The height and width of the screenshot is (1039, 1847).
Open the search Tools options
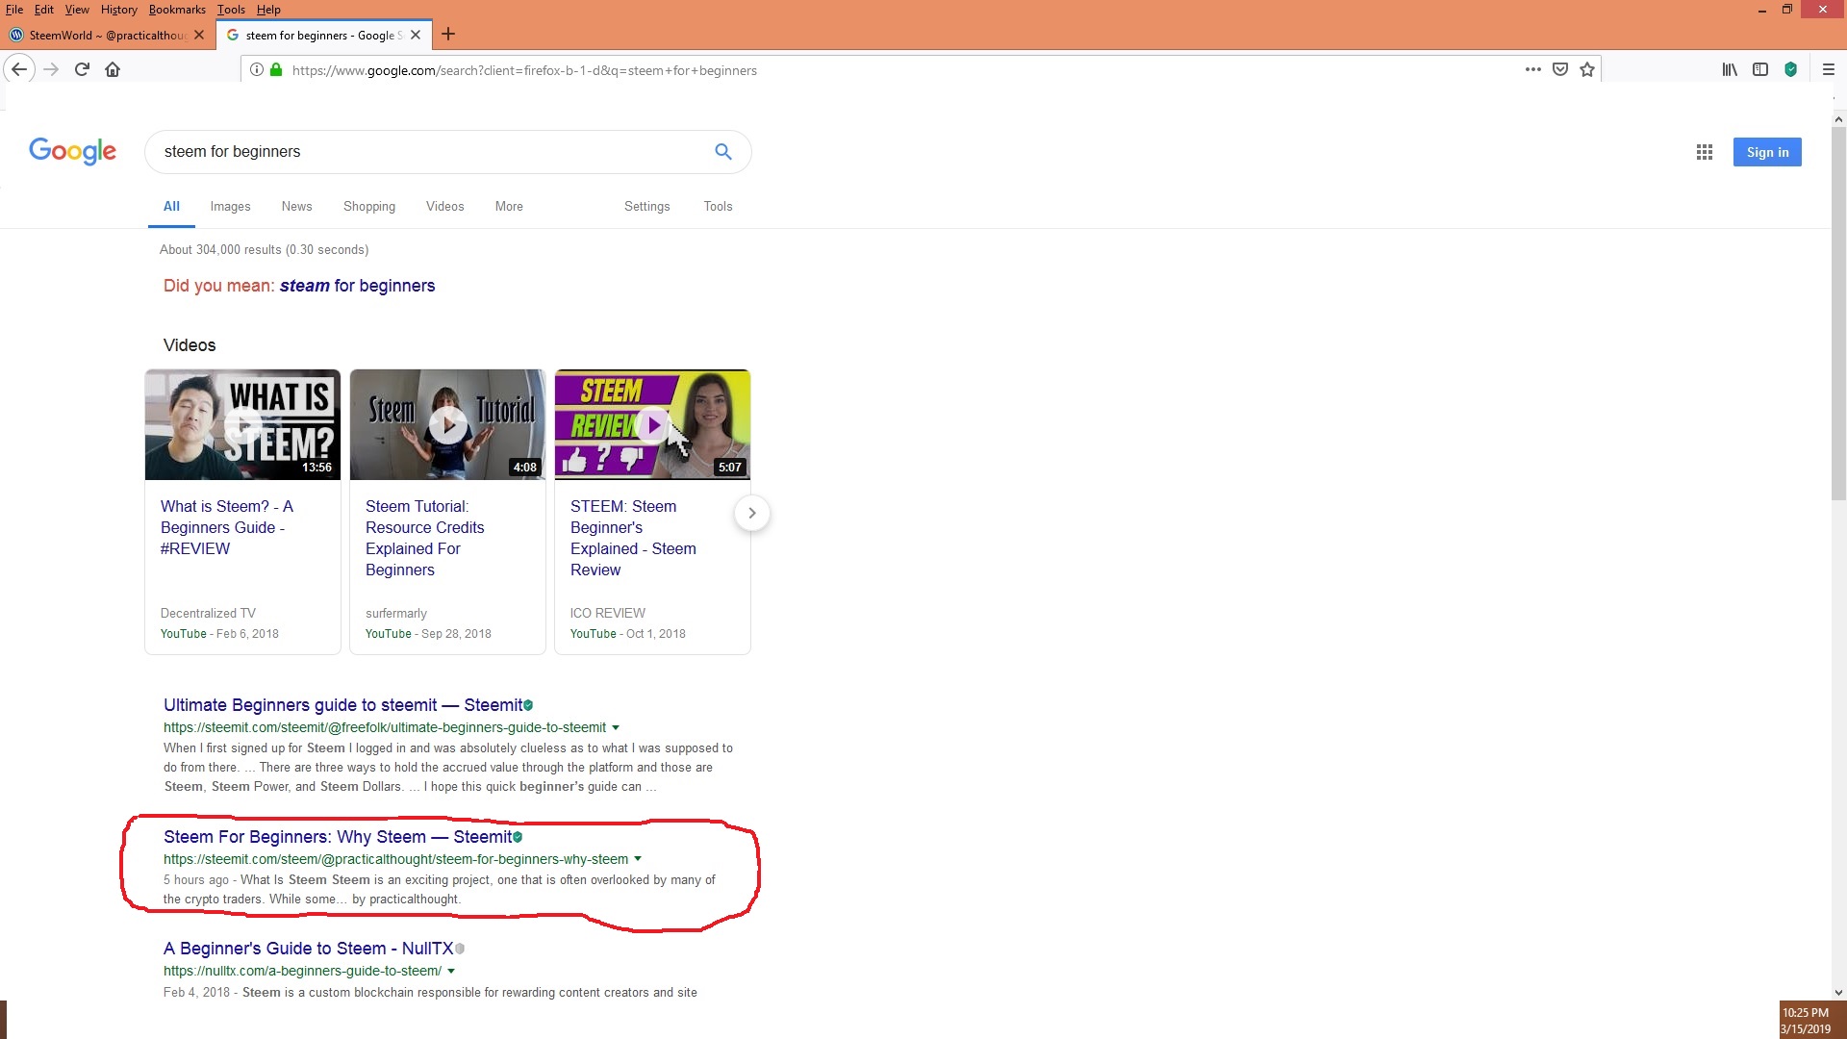coord(718,206)
